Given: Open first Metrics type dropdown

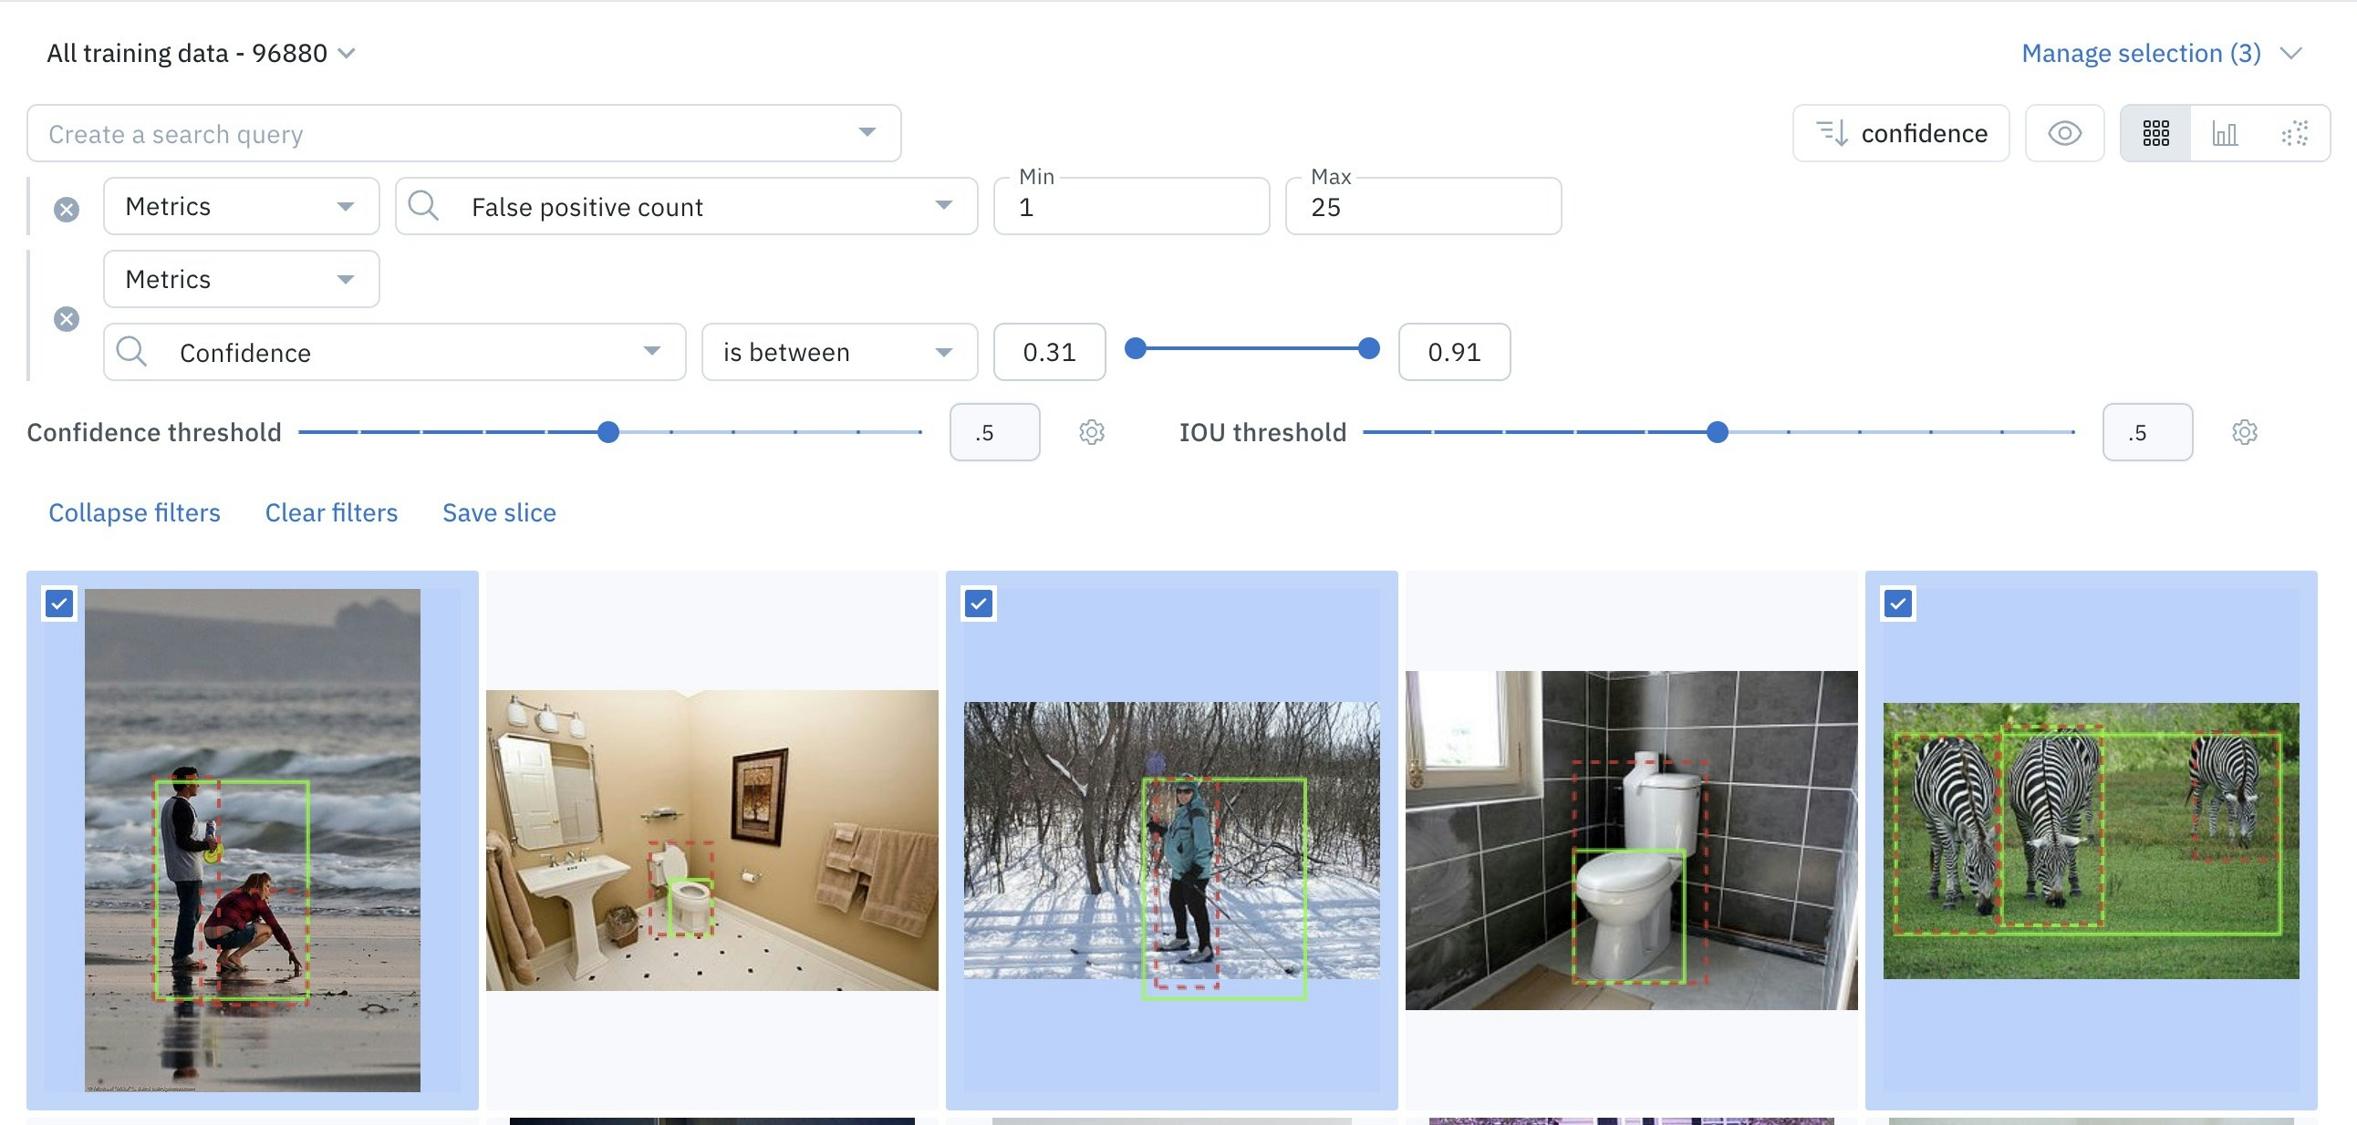Looking at the screenshot, I should (x=242, y=206).
